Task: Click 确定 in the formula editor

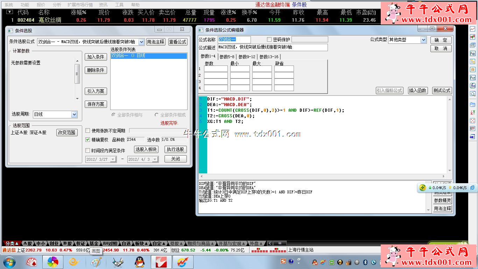Action: click(x=441, y=40)
